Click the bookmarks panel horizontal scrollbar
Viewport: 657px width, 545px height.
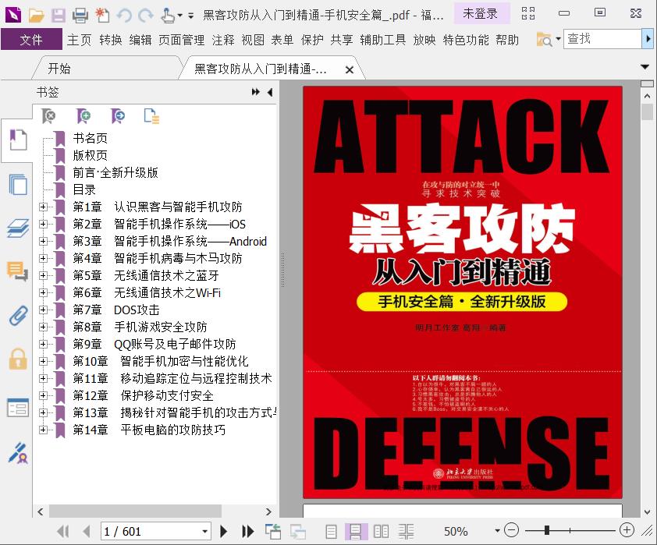tap(135, 511)
